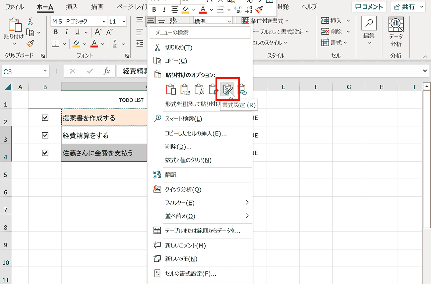This screenshot has width=431, height=284.
Task: Choose the Paste Formatting (%) brush option icon
Action: 228,89
